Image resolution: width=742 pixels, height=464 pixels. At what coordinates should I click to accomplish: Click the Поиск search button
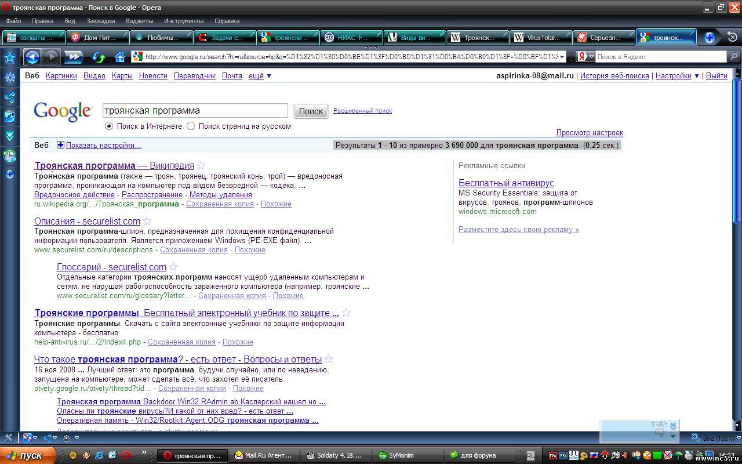pyautogui.click(x=311, y=111)
